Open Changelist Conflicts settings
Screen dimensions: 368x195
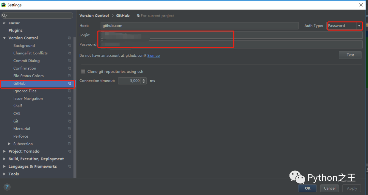31,53
